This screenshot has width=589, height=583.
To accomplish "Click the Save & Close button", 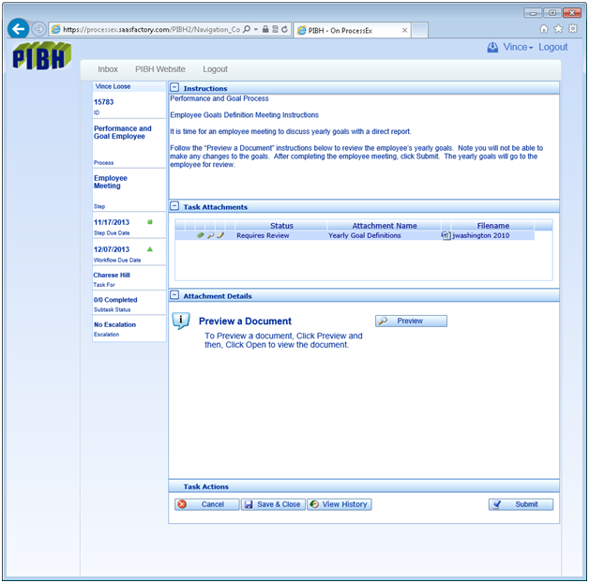I will click(x=273, y=504).
